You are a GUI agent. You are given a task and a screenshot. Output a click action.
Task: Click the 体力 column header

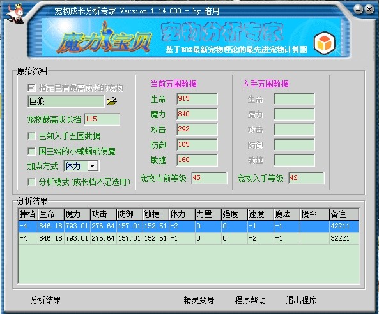[x=182, y=214]
